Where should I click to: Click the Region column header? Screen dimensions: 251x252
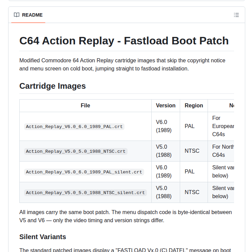pyautogui.click(x=194, y=106)
